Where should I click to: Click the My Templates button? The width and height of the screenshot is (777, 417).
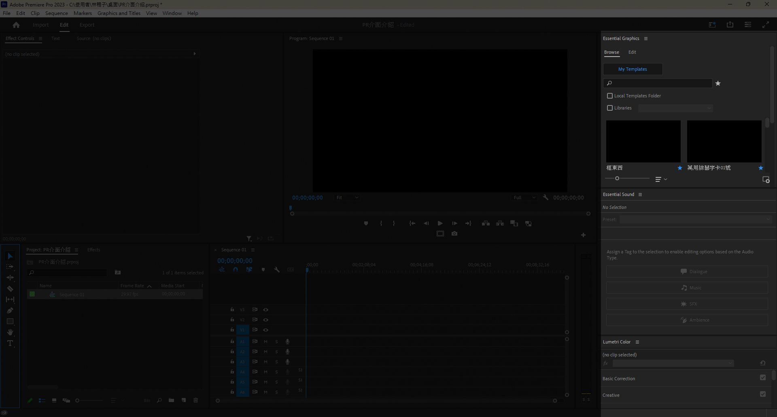tap(633, 69)
